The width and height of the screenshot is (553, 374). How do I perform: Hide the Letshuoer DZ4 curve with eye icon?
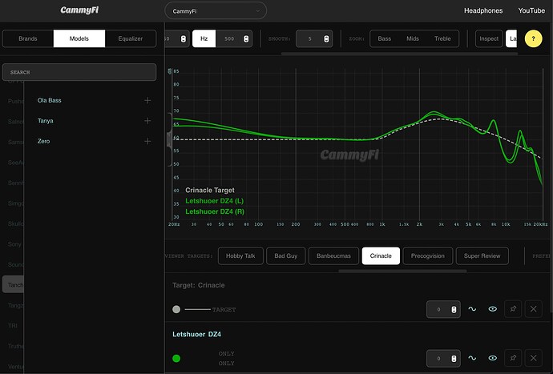click(492, 358)
